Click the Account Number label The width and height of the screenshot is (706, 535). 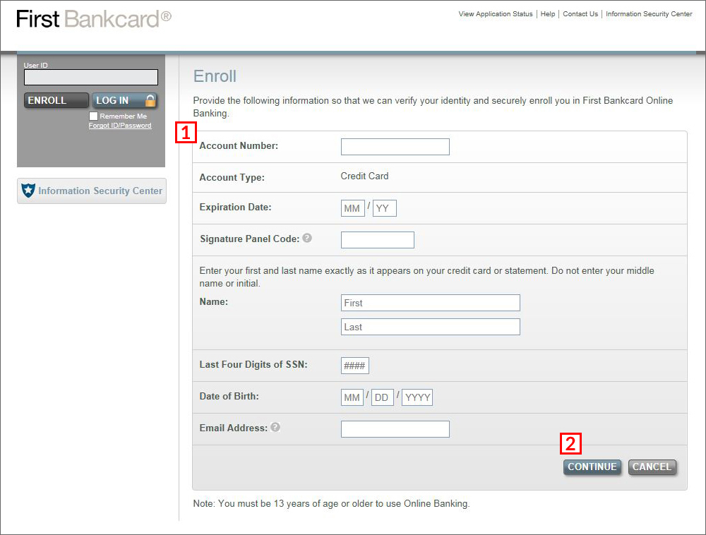click(x=239, y=146)
